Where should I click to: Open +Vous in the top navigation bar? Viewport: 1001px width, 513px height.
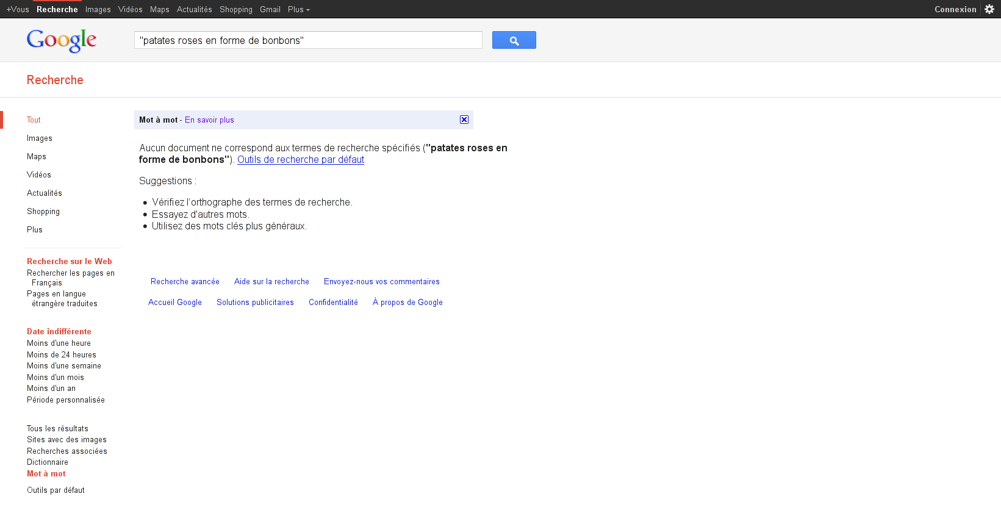[x=18, y=9]
